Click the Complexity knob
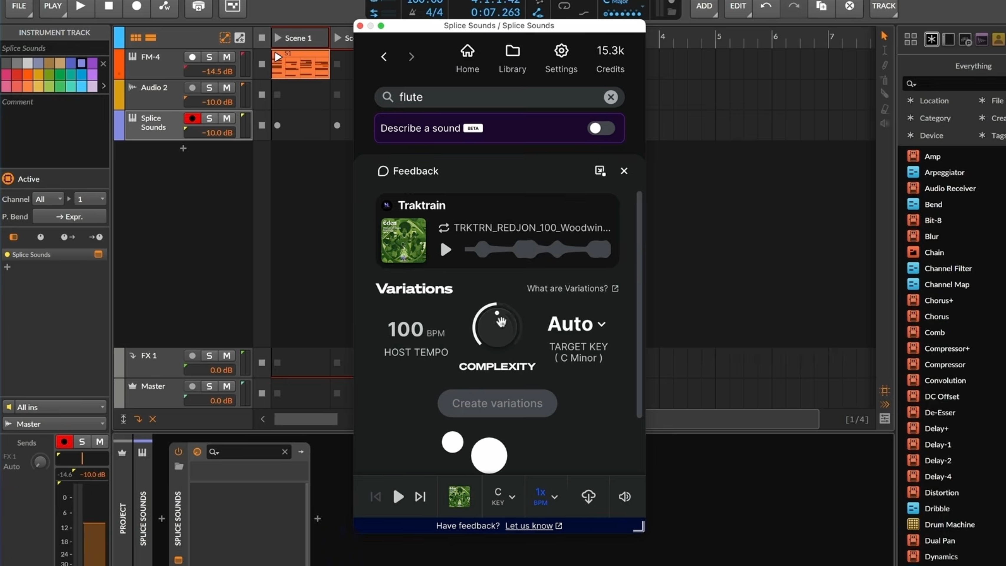The width and height of the screenshot is (1006, 566). point(496,327)
